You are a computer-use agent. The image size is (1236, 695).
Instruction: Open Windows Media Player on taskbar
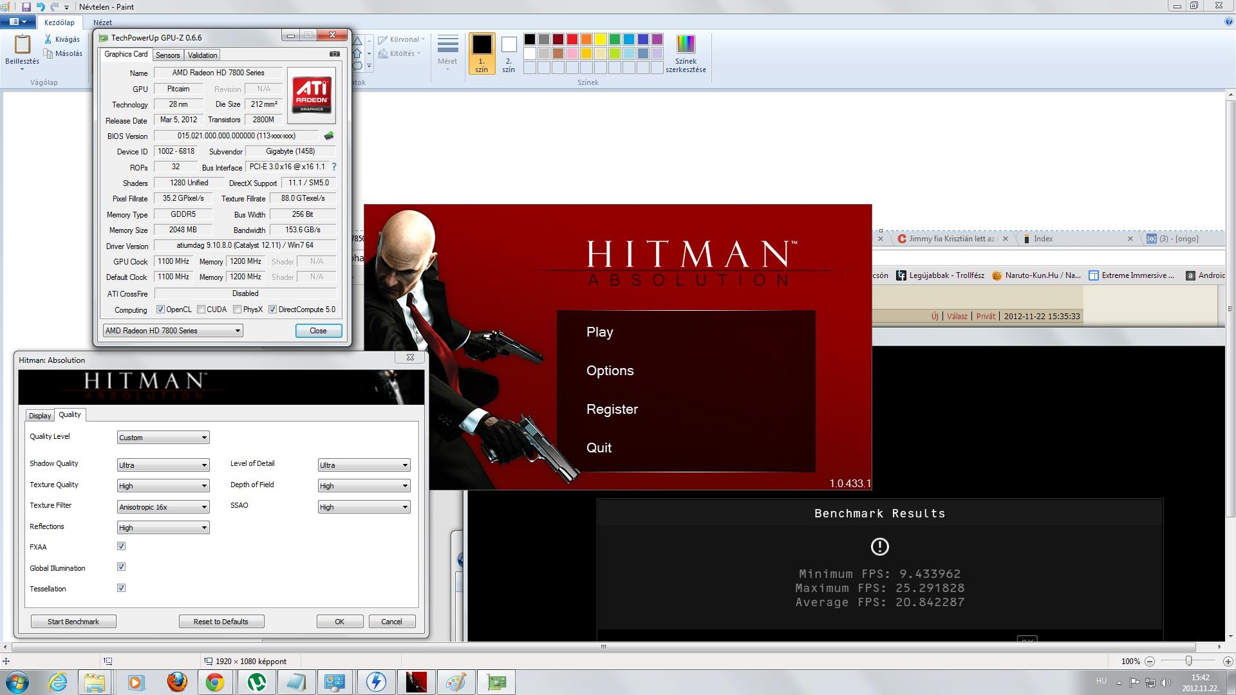tap(136, 681)
